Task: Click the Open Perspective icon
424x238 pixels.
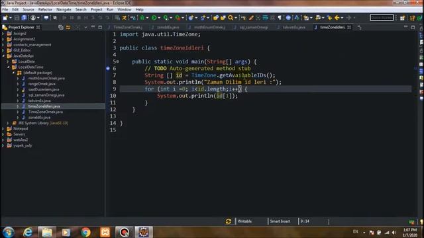Action: click(403, 18)
